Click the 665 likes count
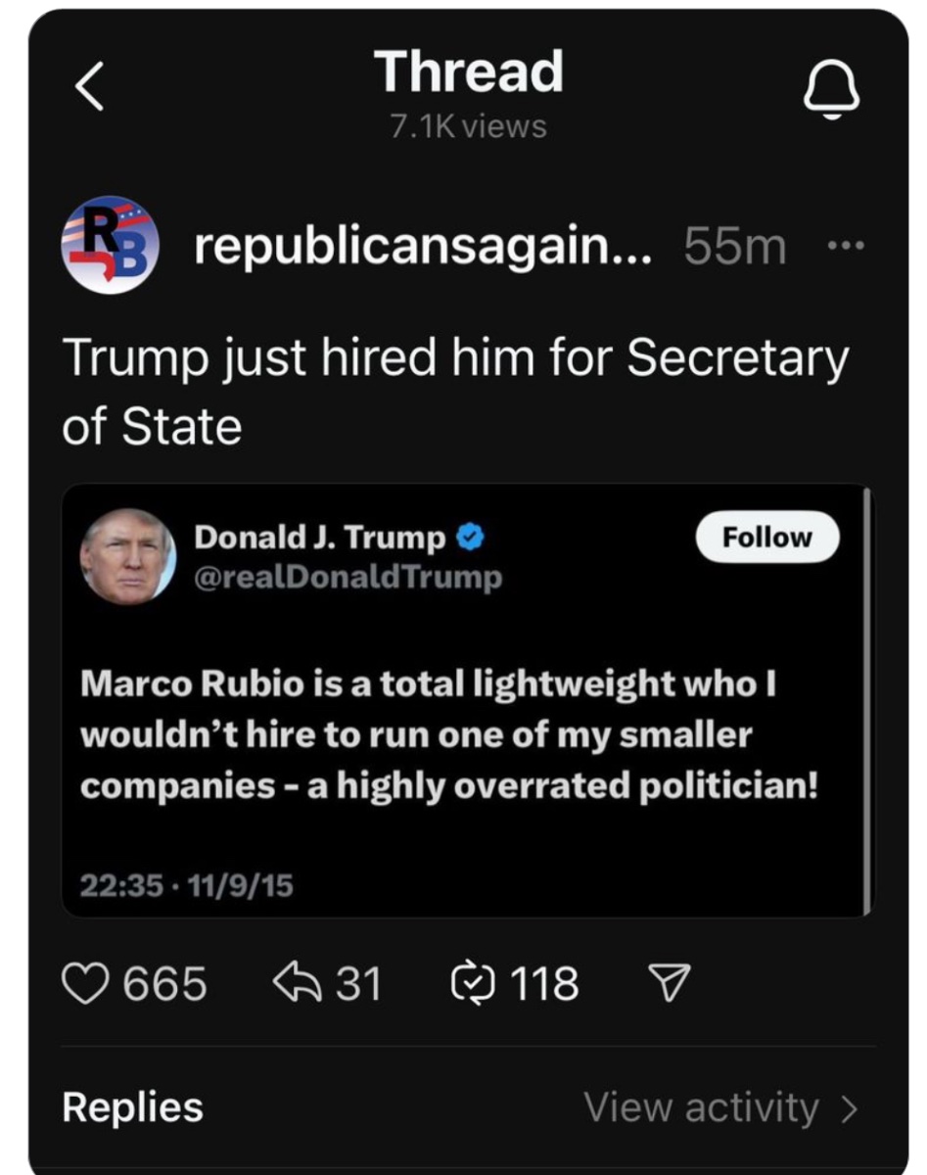Screen dimensions: 927x1175 click(164, 983)
